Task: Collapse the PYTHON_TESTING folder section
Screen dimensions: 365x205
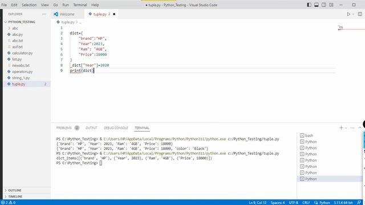Action: (22, 22)
